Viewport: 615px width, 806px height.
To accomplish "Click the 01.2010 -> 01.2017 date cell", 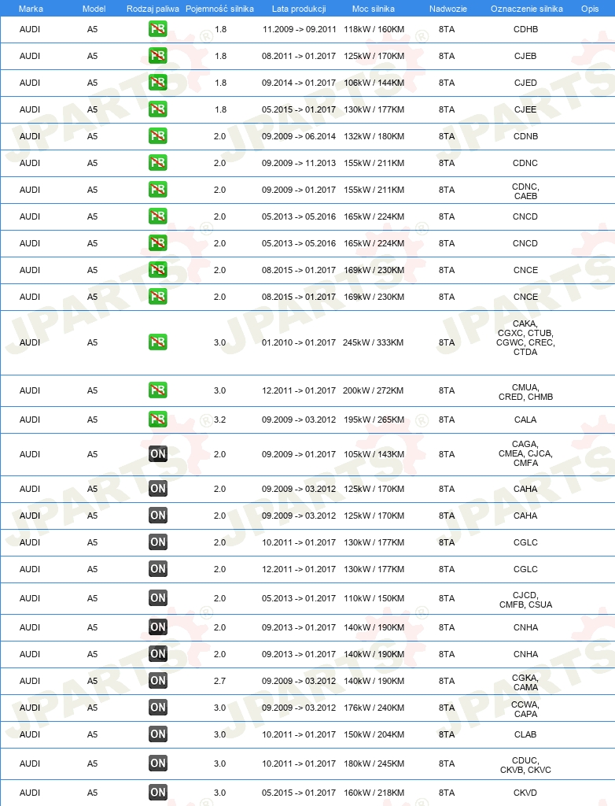I will coord(299,342).
